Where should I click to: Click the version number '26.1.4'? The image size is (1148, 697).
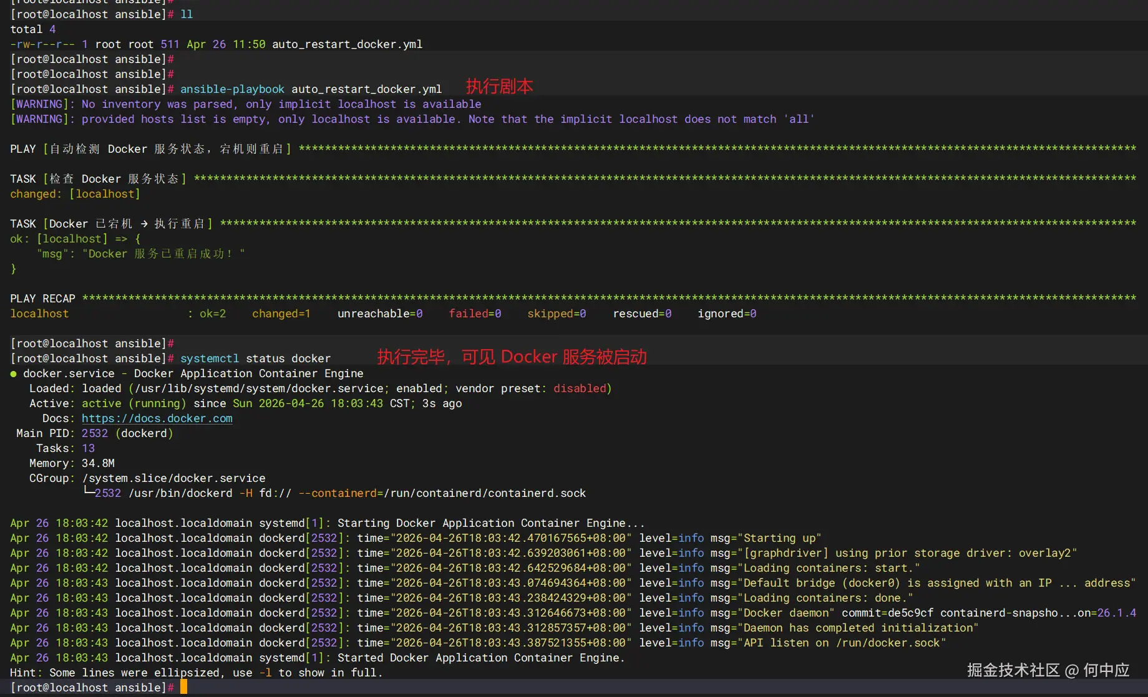click(1117, 613)
